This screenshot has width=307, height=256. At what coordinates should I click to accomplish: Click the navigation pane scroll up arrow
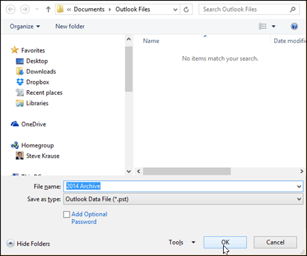(x=129, y=39)
